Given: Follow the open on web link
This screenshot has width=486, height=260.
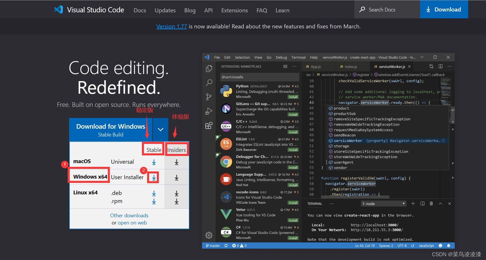Looking at the screenshot, I should click(x=132, y=223).
